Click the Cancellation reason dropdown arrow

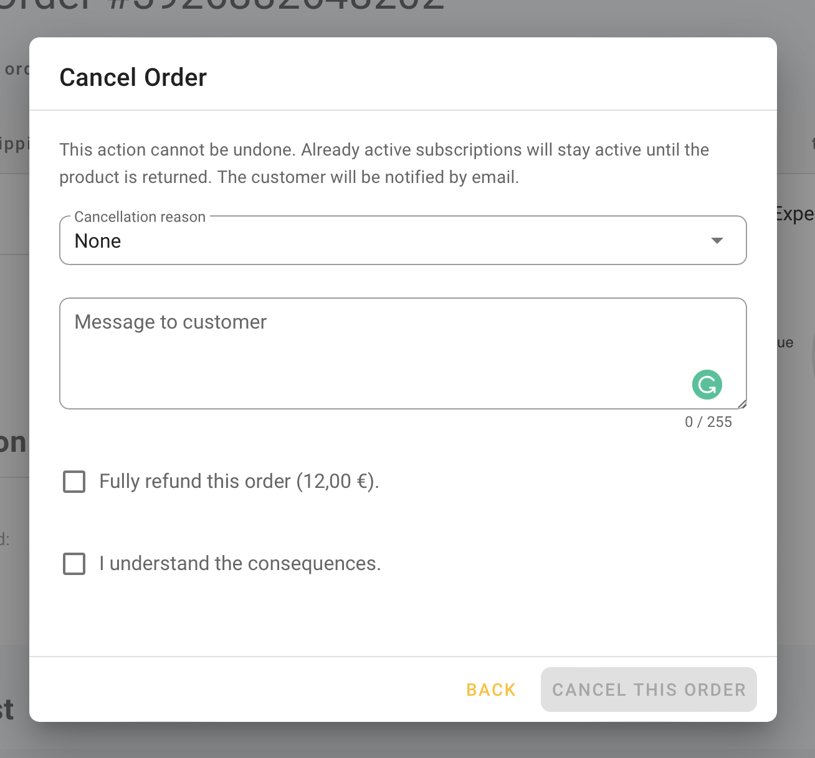pyautogui.click(x=717, y=241)
